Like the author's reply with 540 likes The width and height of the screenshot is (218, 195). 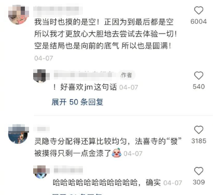point(199,75)
